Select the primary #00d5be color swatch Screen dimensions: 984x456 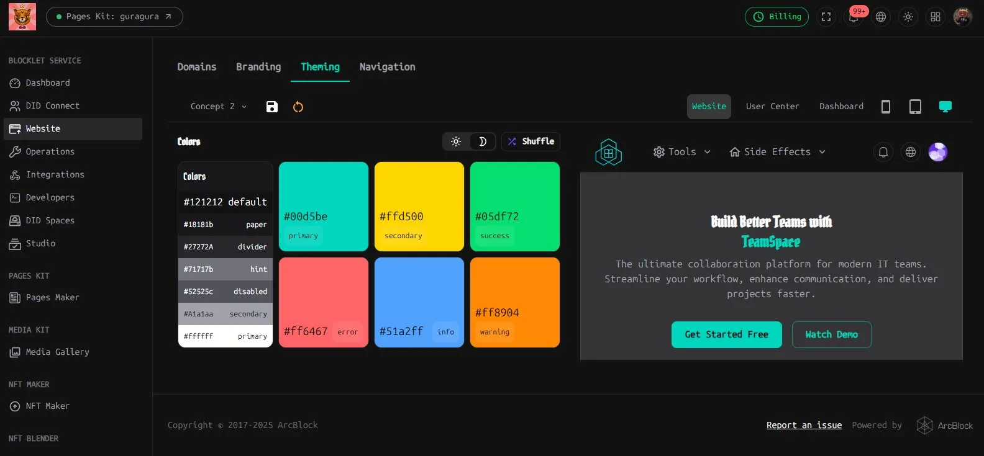[324, 207]
